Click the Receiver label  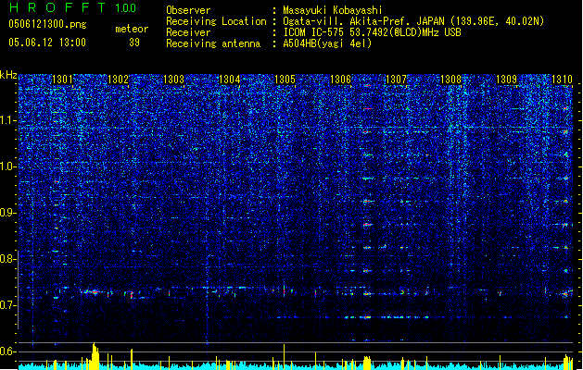coord(188,32)
